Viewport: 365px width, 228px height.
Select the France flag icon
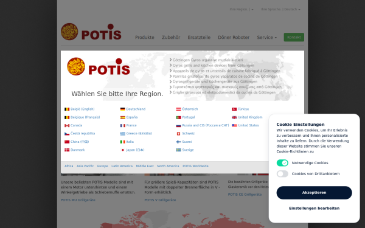(x=123, y=126)
